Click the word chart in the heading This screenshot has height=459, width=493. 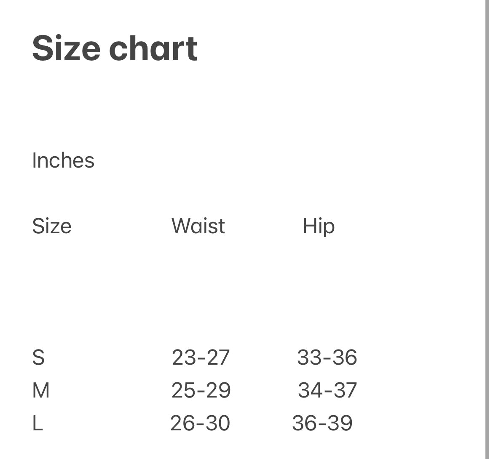pos(153,48)
